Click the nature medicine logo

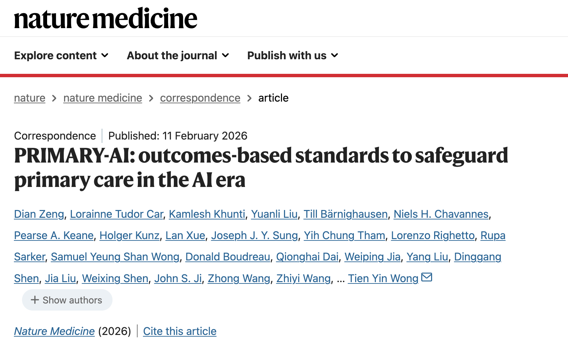(x=105, y=19)
